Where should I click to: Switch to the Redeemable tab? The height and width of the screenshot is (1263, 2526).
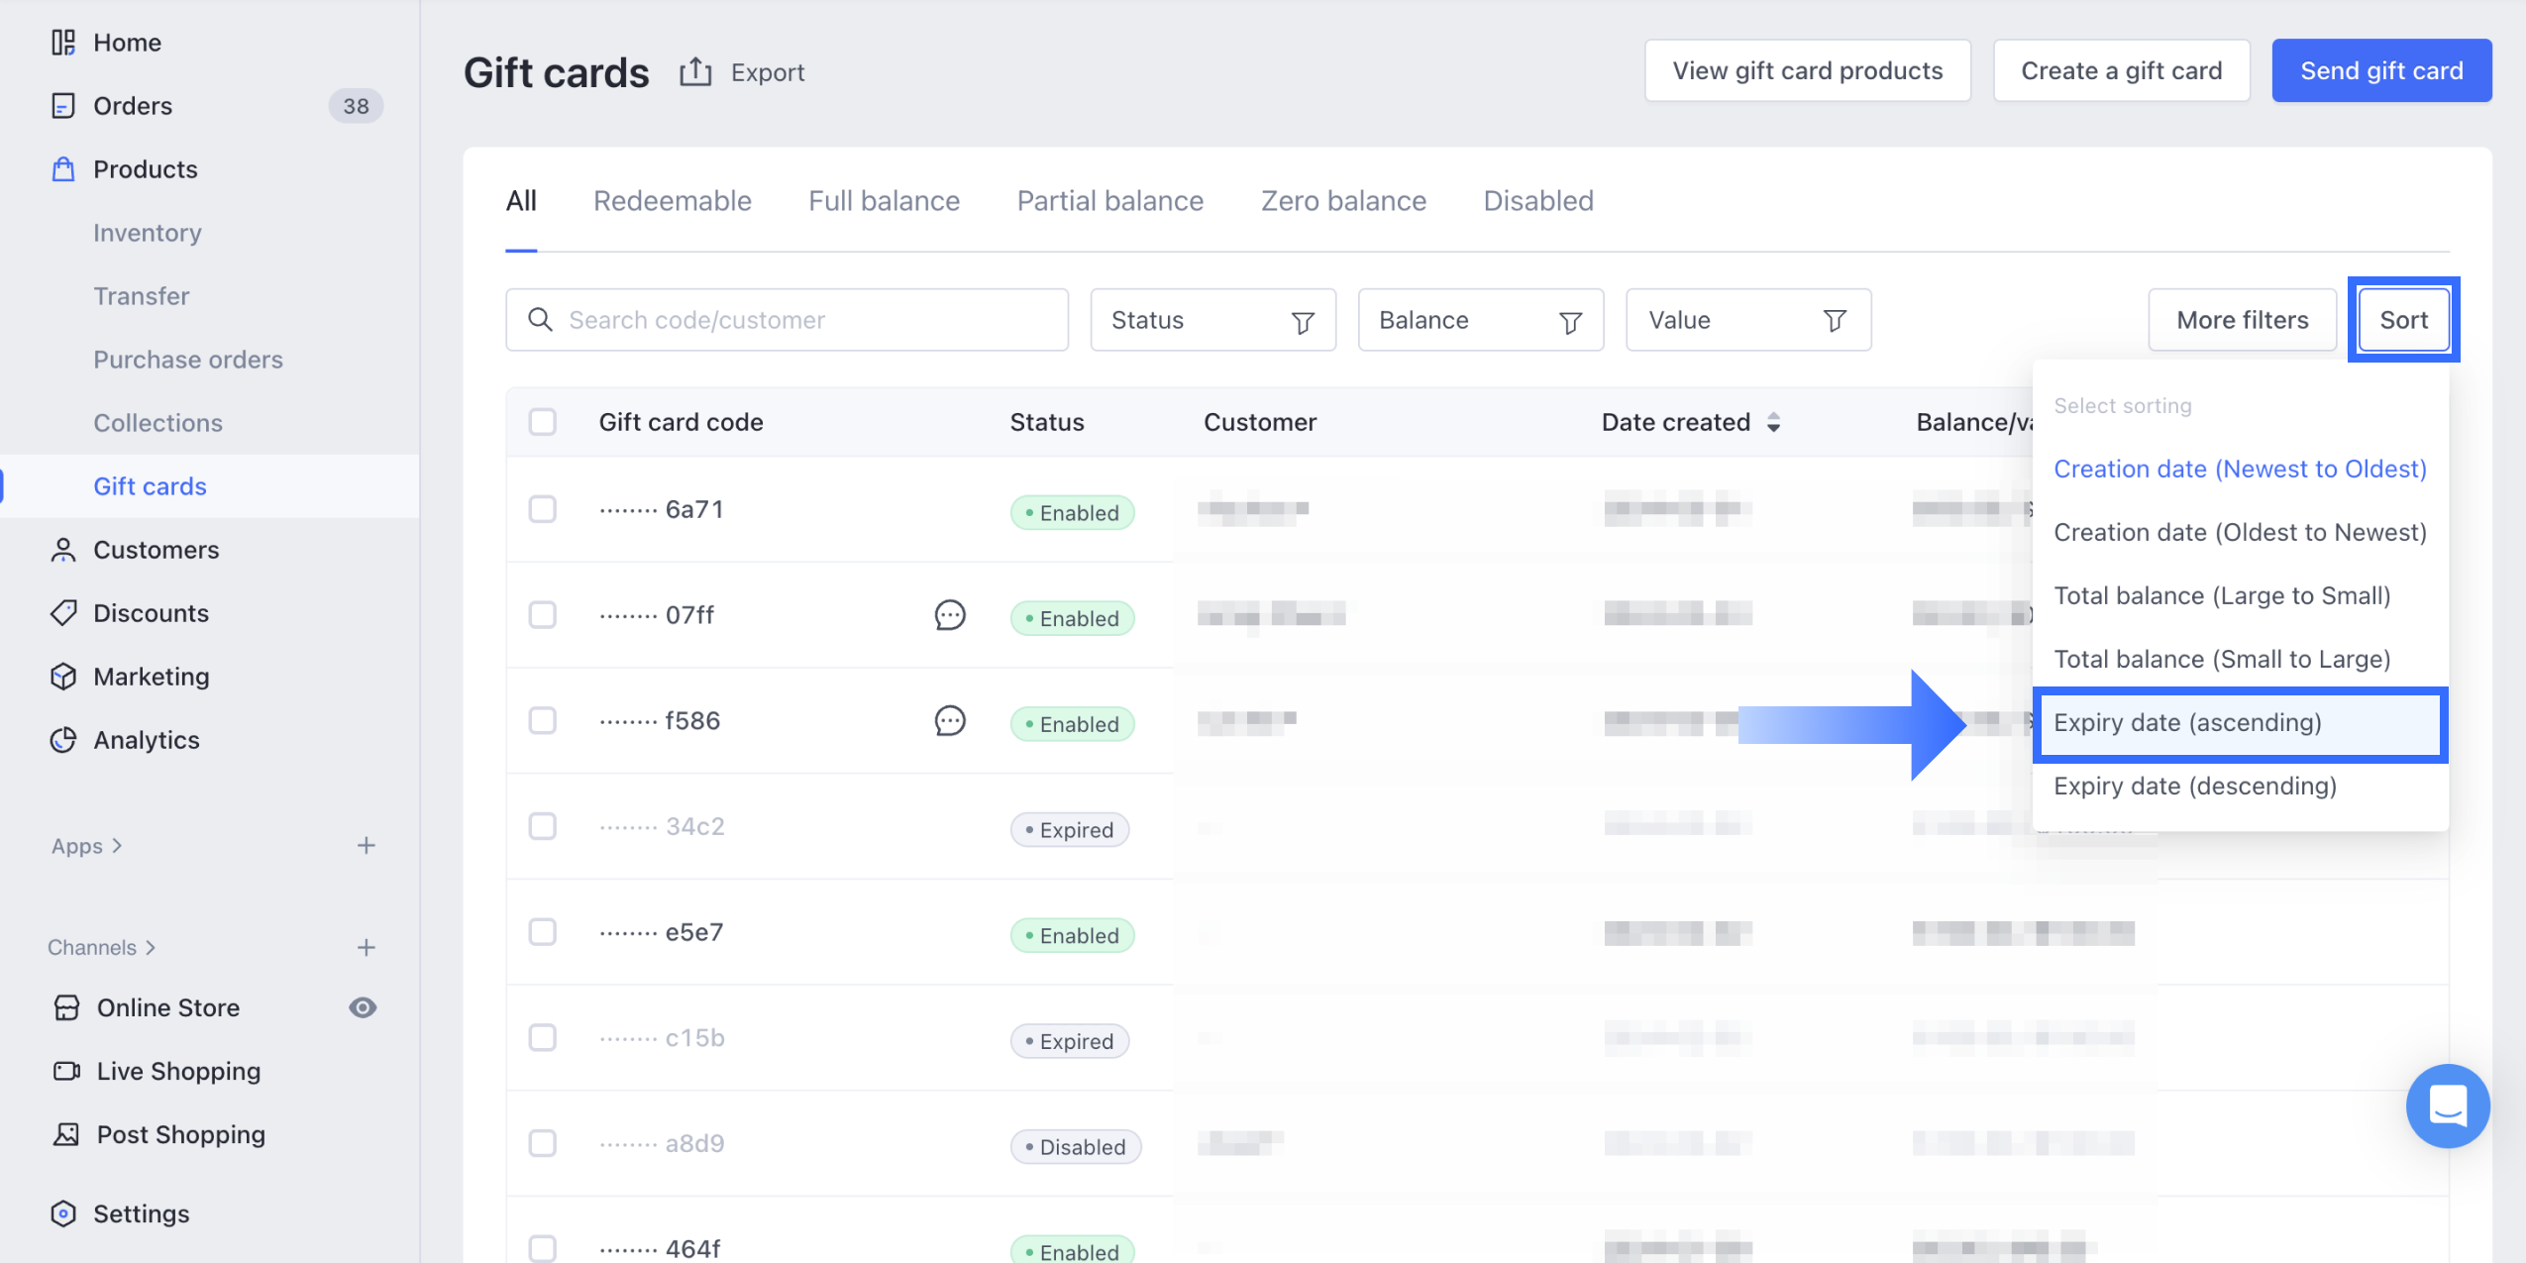672,201
